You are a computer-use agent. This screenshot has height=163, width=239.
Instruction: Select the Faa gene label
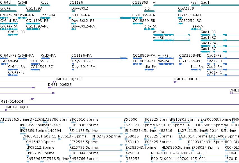pos(194,3)
